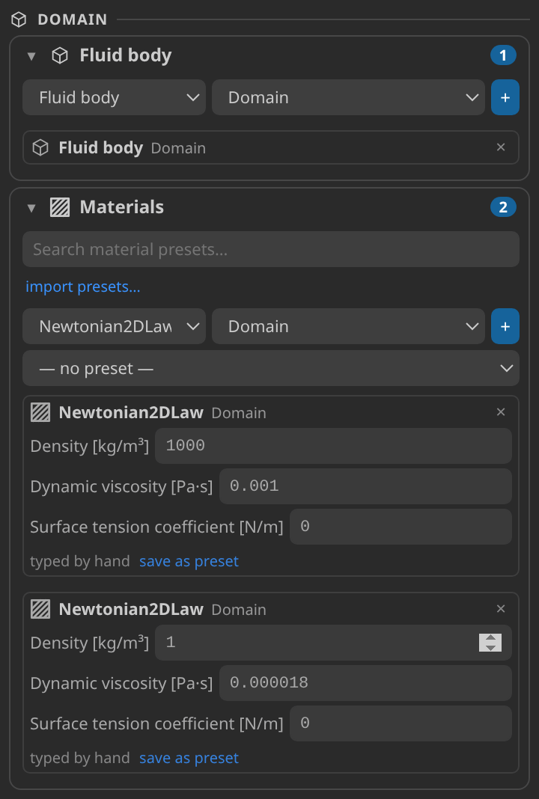Viewport: 539px width, 799px height.
Task: Open the Domain dropdown in Materials section
Action: pyautogui.click(x=348, y=326)
